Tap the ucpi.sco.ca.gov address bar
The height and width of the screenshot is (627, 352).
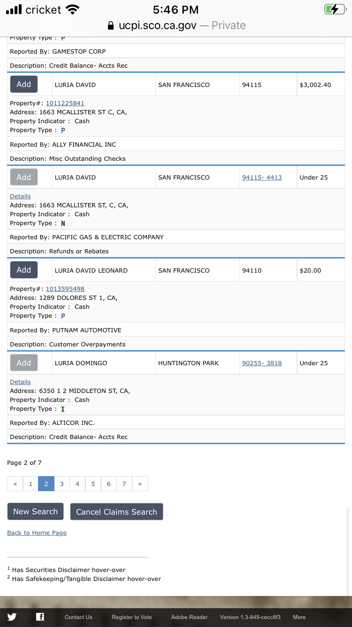coord(176,25)
